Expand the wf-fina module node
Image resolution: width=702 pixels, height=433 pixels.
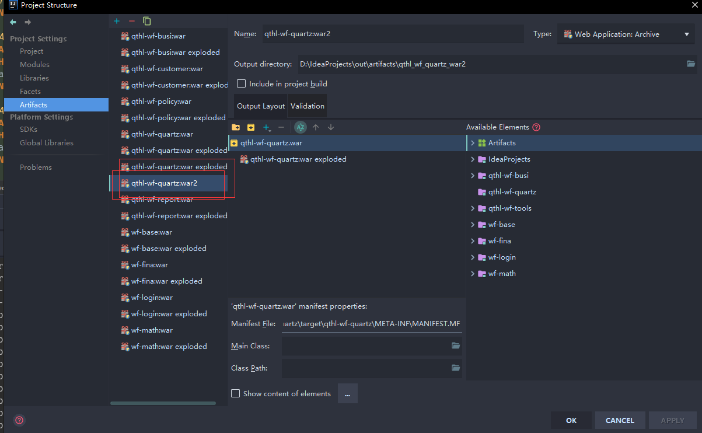point(473,241)
